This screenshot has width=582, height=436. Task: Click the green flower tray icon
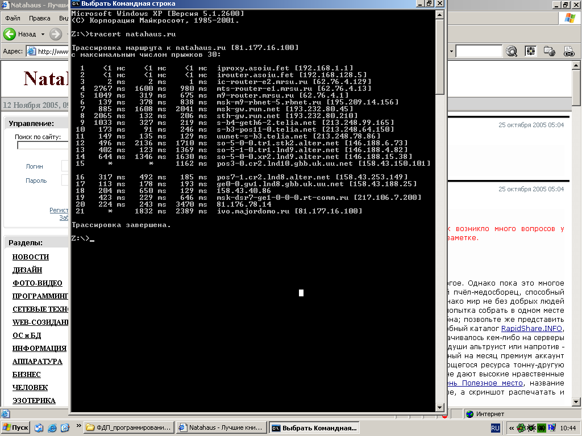[x=521, y=428]
